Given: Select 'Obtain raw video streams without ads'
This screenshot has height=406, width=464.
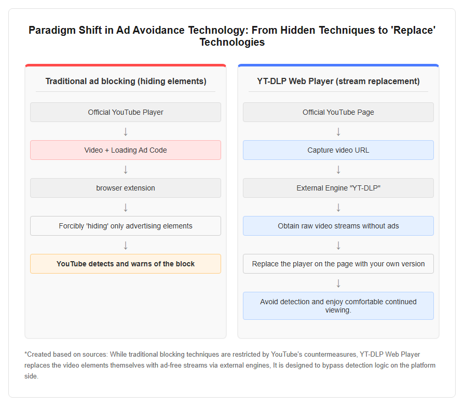Looking at the screenshot, I should coord(338,226).
